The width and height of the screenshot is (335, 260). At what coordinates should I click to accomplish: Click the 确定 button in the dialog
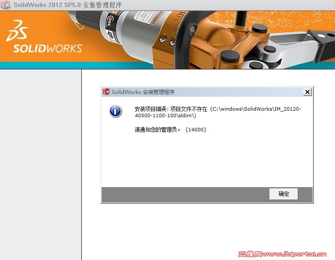click(x=284, y=194)
